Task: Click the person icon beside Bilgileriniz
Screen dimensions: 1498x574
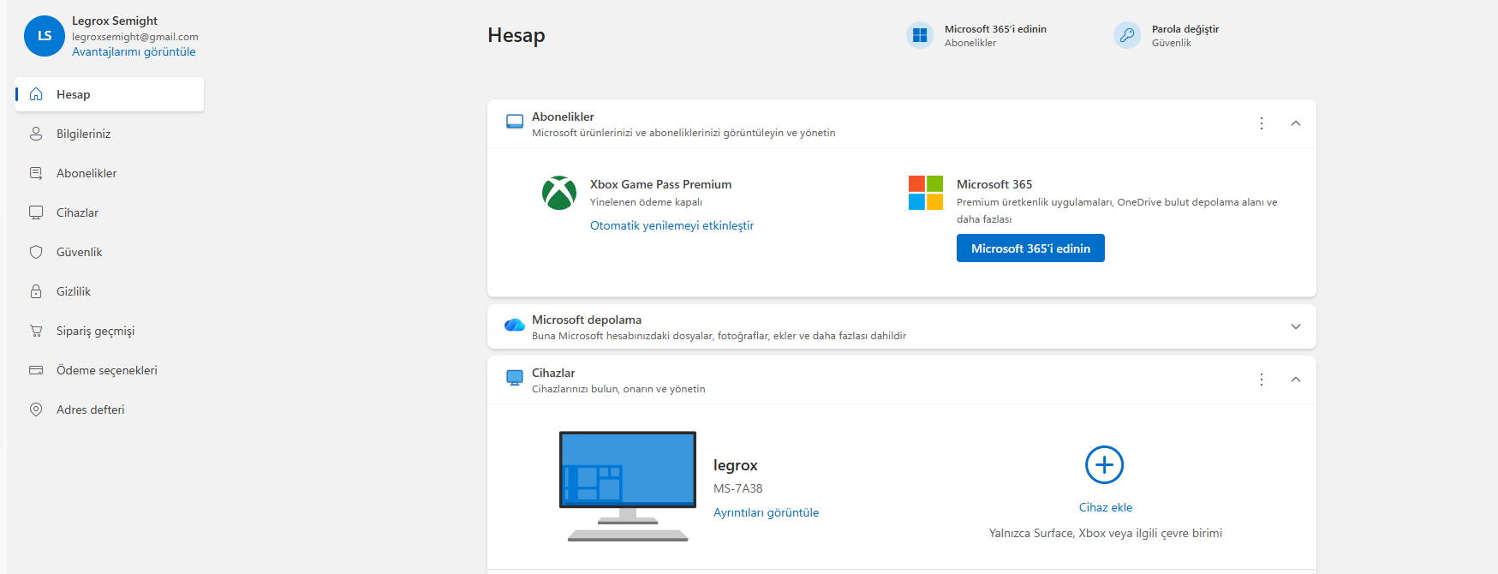Action: (x=36, y=134)
